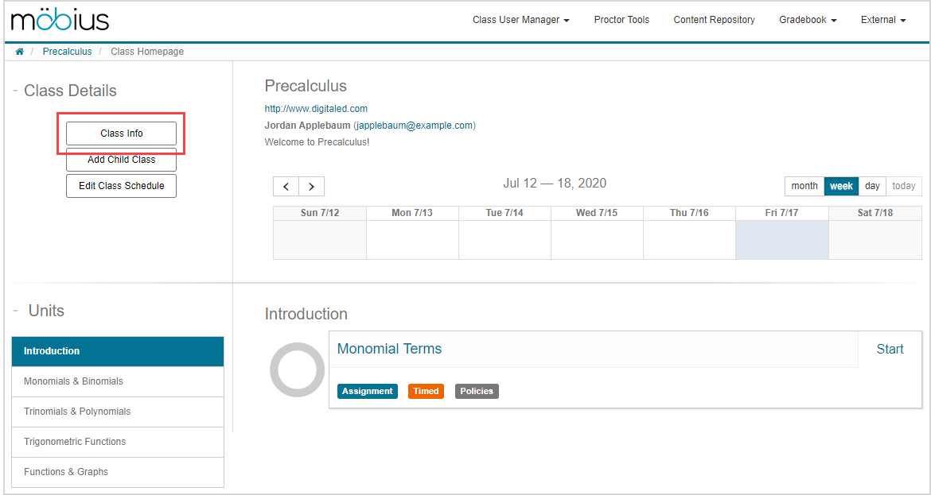This screenshot has height=495, width=931.
Task: Go to previous week with left arrow
Action: (x=286, y=187)
